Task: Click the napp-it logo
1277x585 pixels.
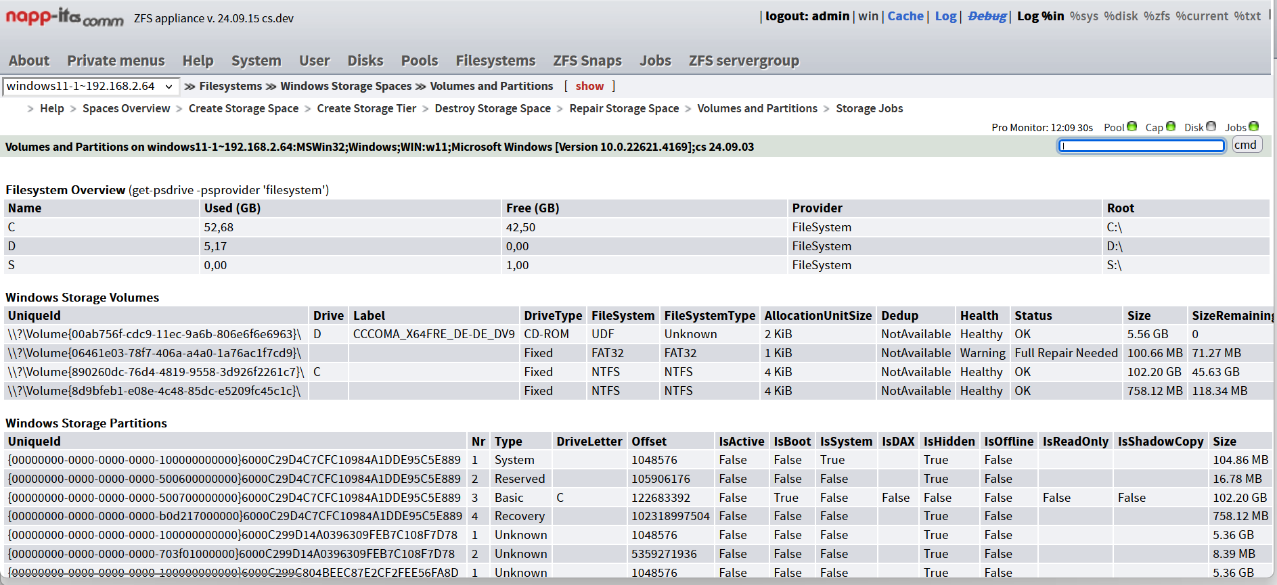Action: click(64, 17)
